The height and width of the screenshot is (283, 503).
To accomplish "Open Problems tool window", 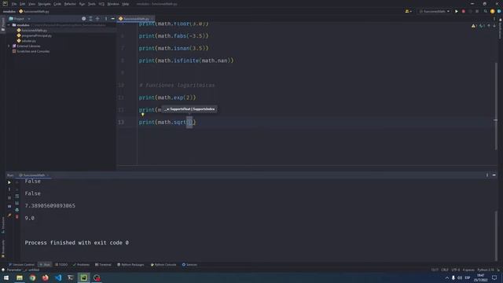I will click(81, 265).
